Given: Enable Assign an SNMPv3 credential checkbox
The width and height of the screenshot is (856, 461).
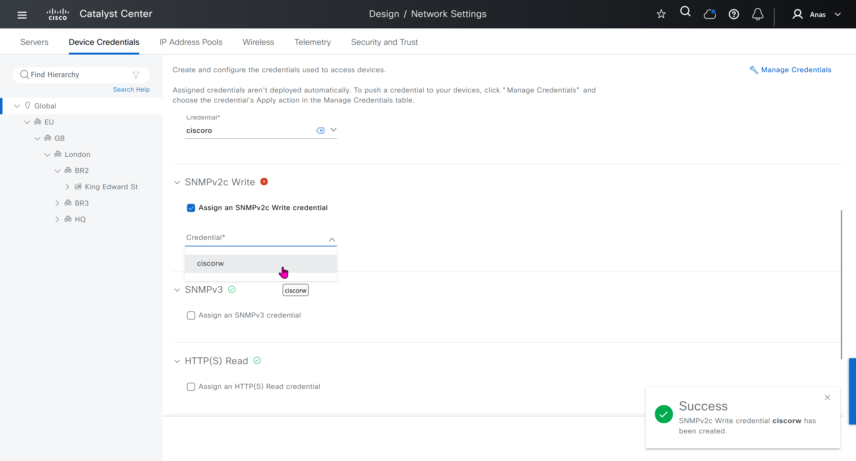Looking at the screenshot, I should [x=191, y=316].
